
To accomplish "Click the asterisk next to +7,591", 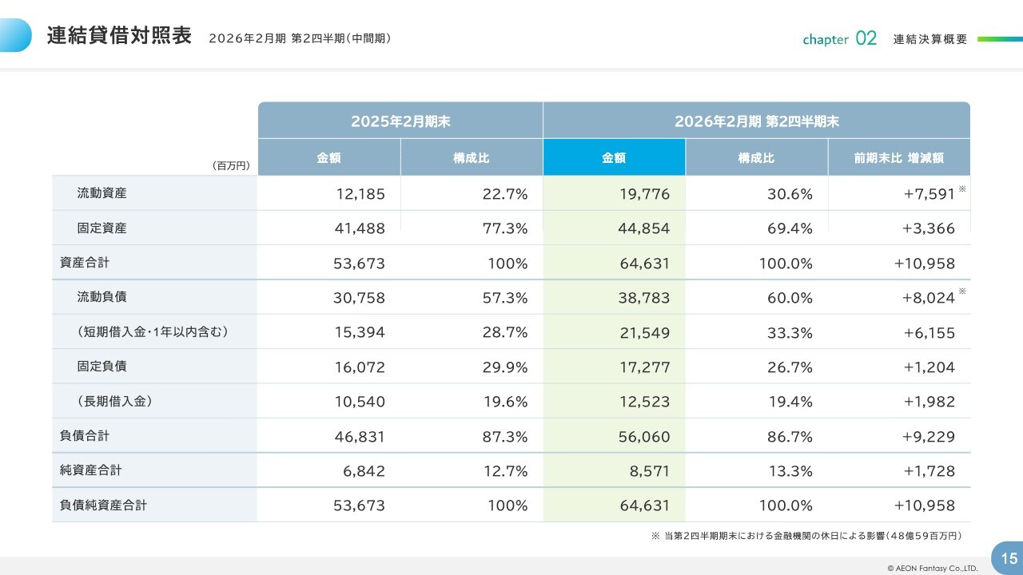I will click(x=962, y=189).
